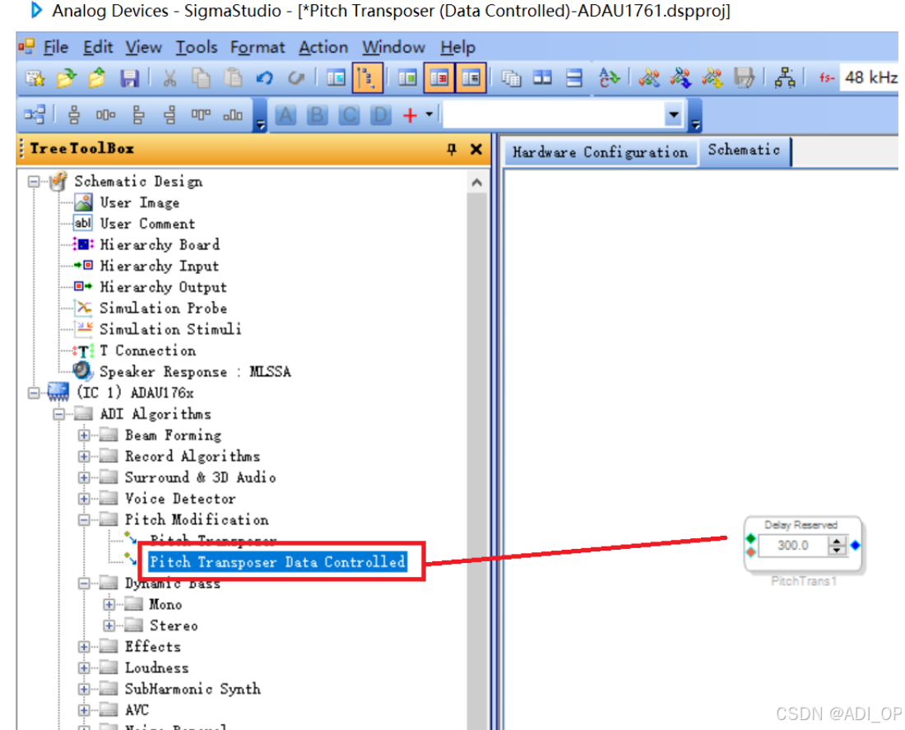Viewport: 905px width, 730px height.
Task: Click the Distribute horizontally icon
Action: pyautogui.click(x=105, y=115)
